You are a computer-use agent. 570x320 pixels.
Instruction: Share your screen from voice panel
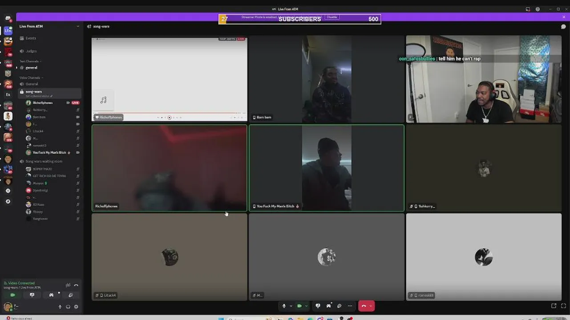(32, 295)
